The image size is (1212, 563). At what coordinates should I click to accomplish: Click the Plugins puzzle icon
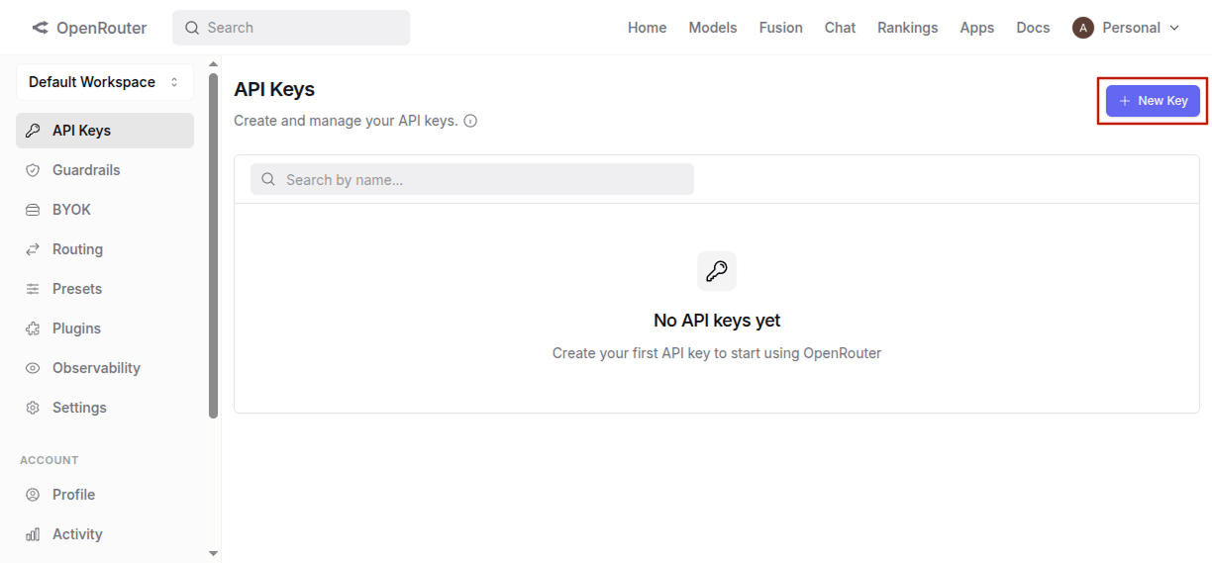point(33,328)
